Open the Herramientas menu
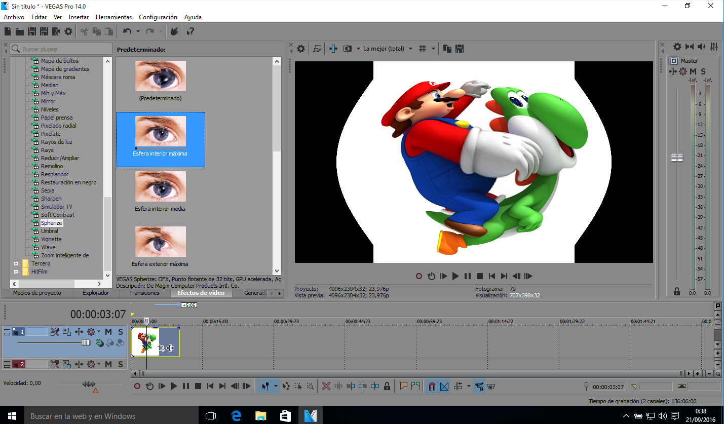The width and height of the screenshot is (724, 424). coord(113,17)
